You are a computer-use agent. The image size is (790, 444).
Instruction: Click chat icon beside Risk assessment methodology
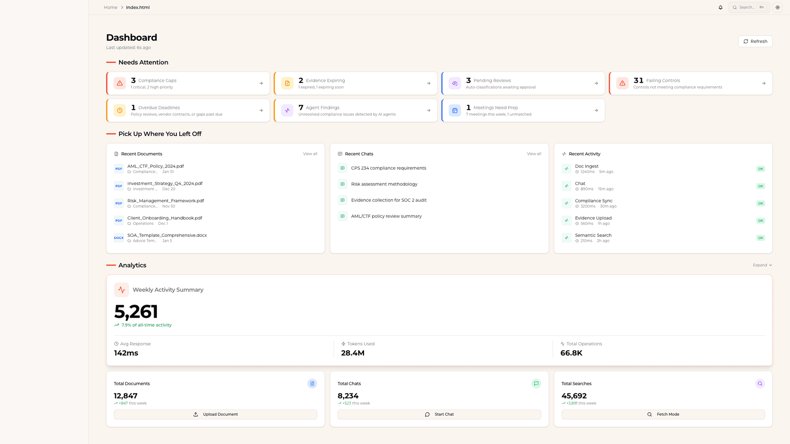click(x=342, y=184)
